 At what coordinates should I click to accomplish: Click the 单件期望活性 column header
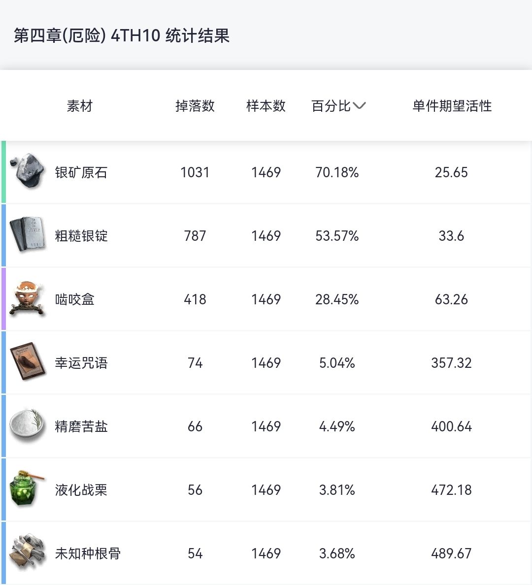[452, 106]
